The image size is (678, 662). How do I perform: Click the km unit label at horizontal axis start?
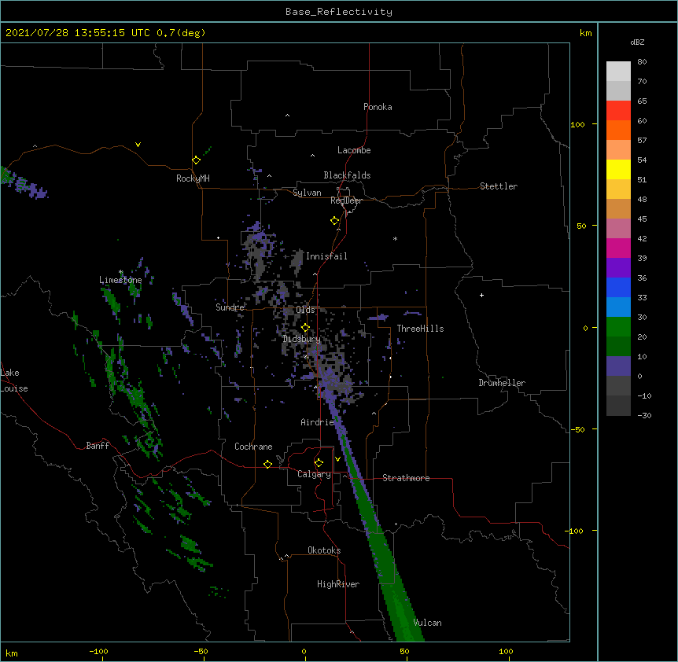[11, 653]
